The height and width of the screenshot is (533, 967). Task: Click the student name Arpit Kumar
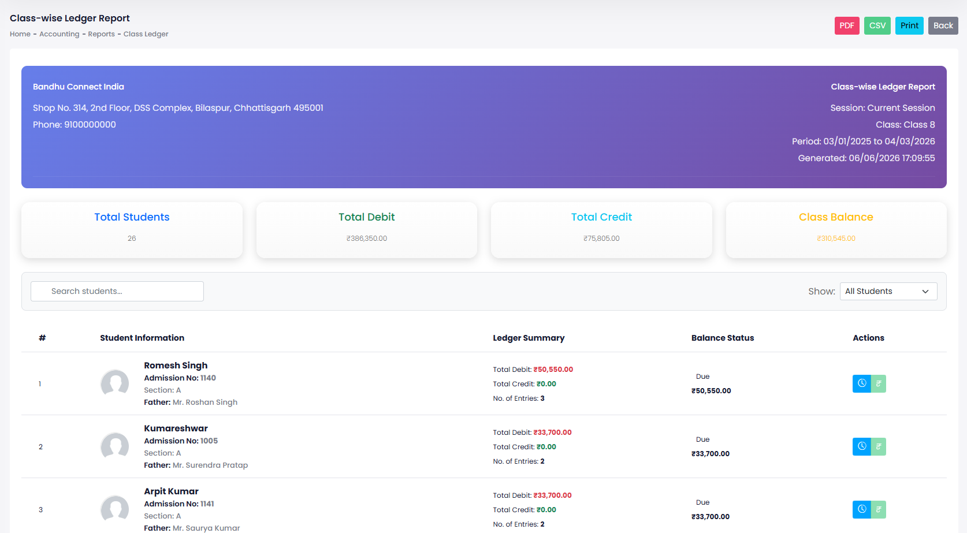point(171,491)
